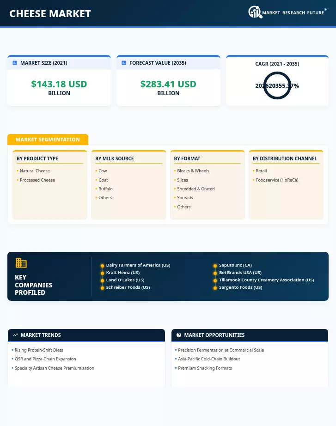
Task: Click the Key Companies Profiled heading
Action: pyautogui.click(x=33, y=285)
